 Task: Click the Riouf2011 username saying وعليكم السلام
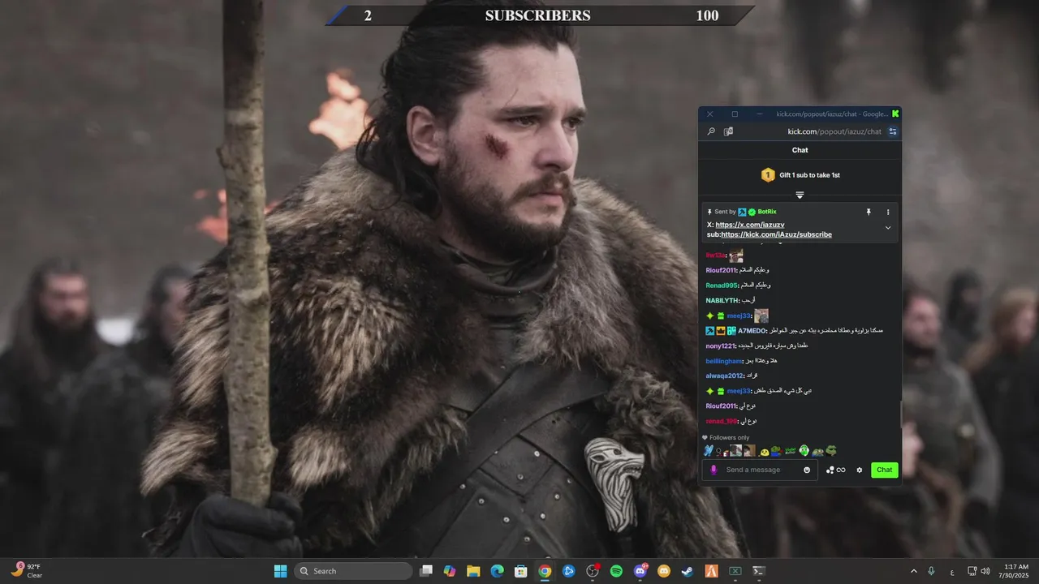721,270
